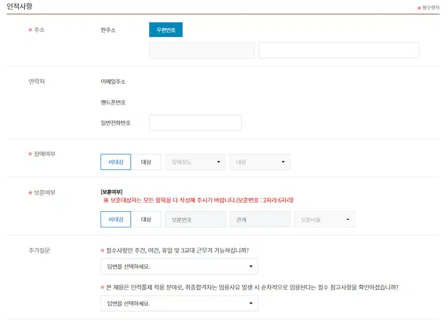Open the 장애정도 dropdown
The height and width of the screenshot is (323, 448).
(195, 162)
